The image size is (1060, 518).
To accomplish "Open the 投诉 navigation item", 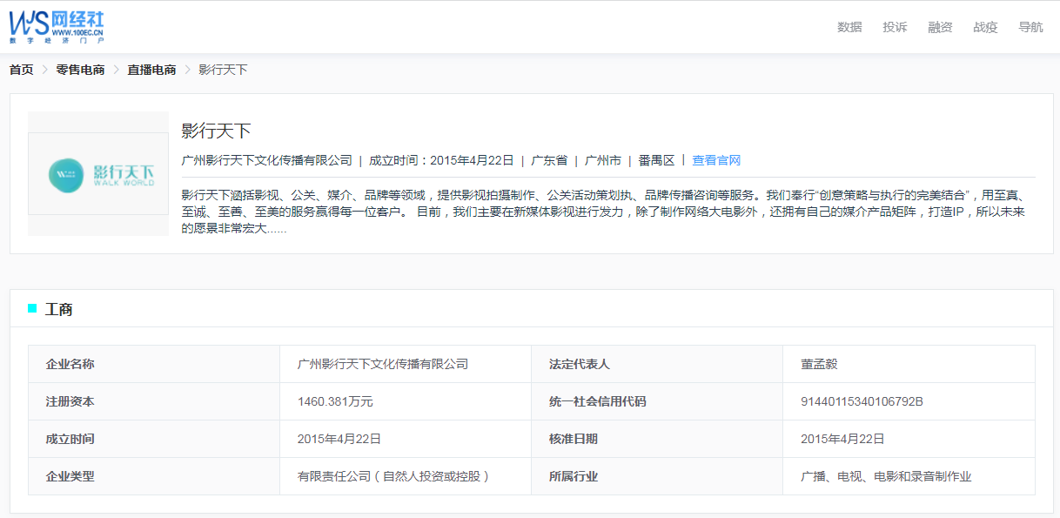I will 895,27.
